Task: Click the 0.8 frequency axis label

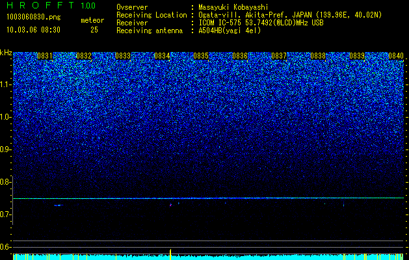Action: (x=6, y=182)
